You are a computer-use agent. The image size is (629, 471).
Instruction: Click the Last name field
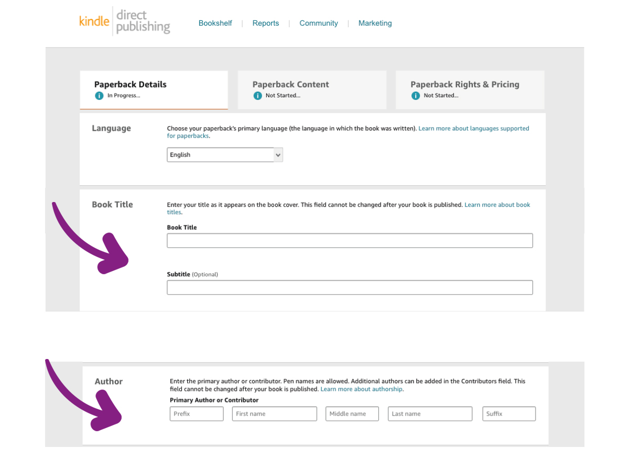[430, 414]
